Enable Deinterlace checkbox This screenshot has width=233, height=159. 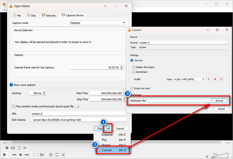134,72
